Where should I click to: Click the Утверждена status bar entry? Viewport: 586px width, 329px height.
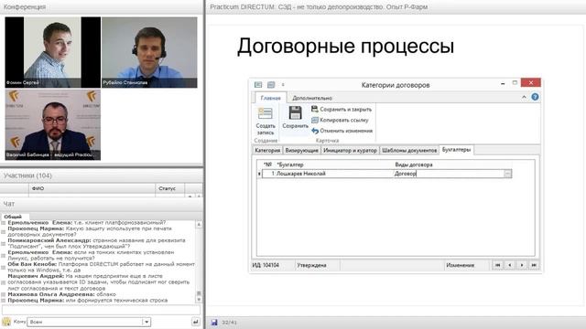(311, 265)
